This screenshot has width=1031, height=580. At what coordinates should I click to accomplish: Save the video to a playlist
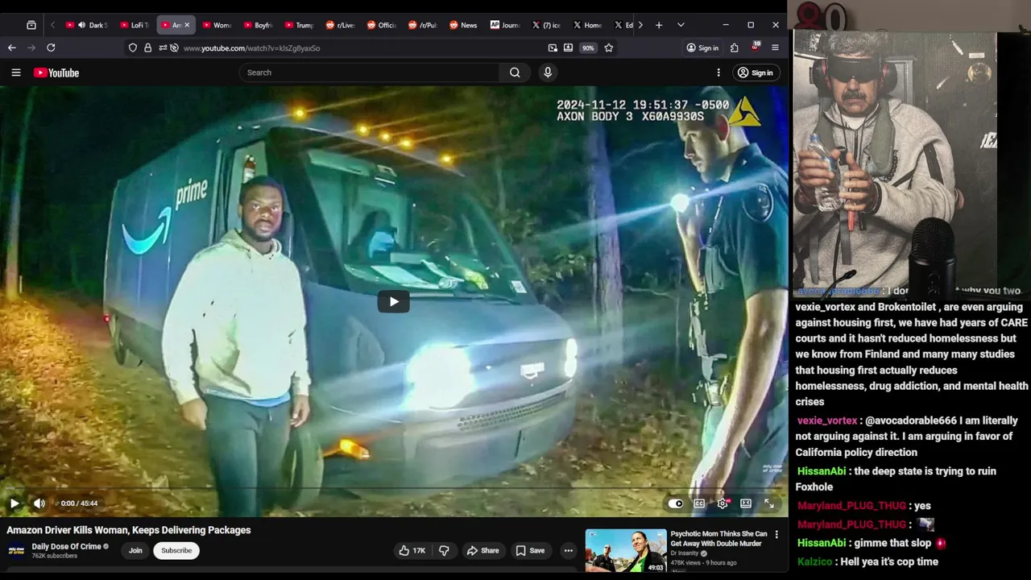530,550
